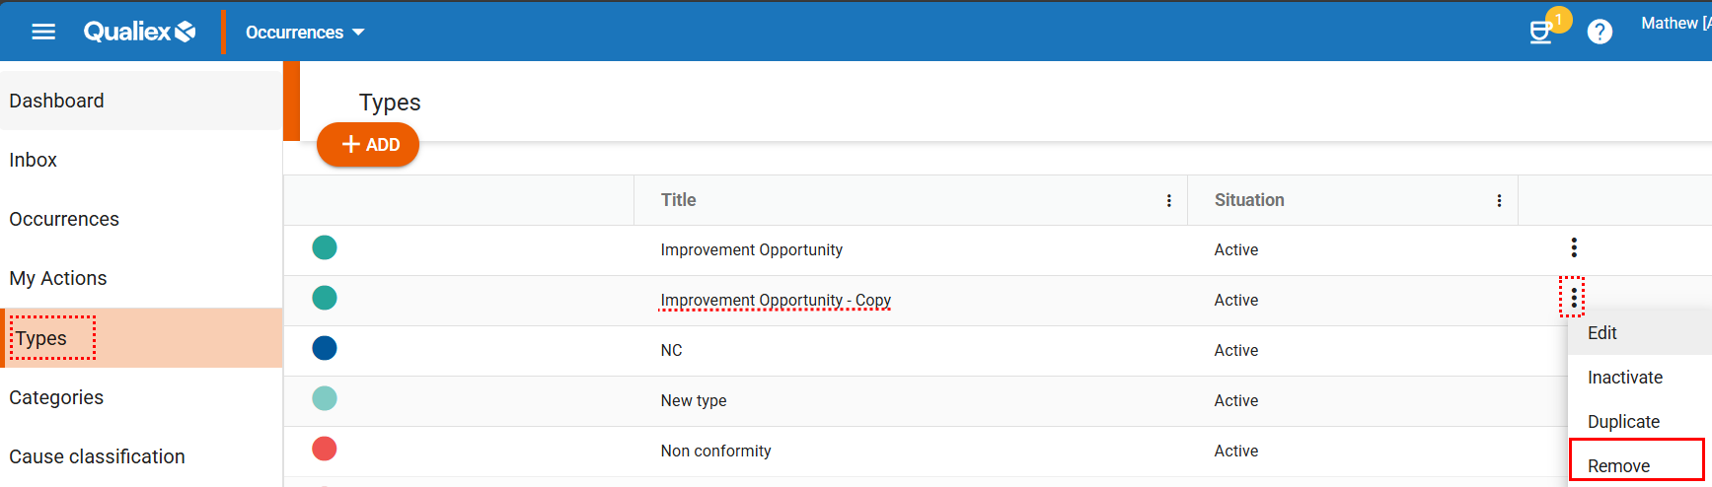
Task: Click the orange ADD button
Action: pos(368,145)
